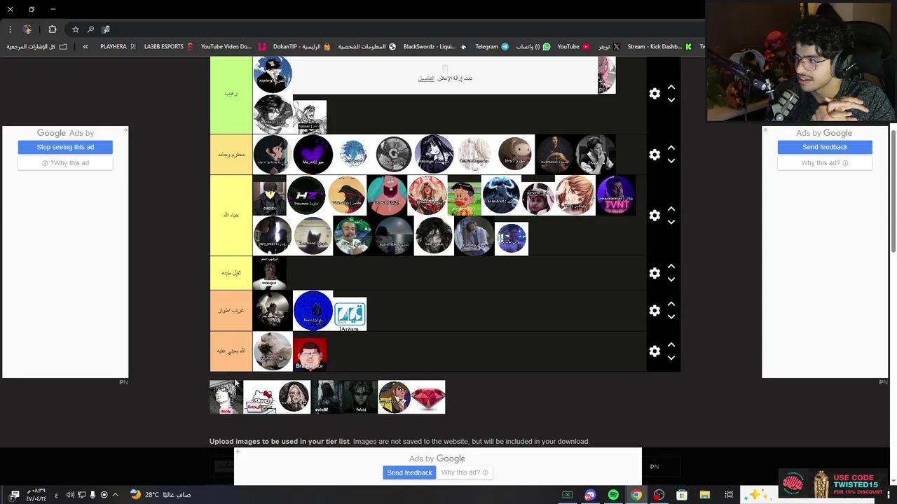Viewport: 897px width, 504px height.
Task: Click Why this ad in right ad panel
Action: [x=825, y=163]
